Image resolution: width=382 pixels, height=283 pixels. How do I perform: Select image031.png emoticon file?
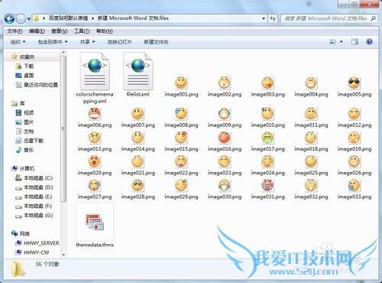click(267, 185)
